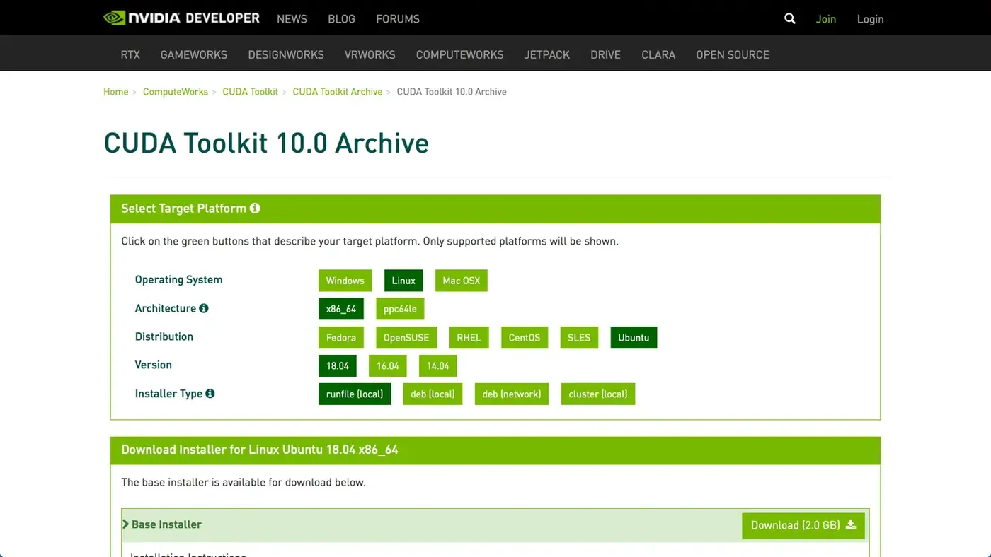Image resolution: width=991 pixels, height=557 pixels.
Task: Click the Operating System label
Action: (178, 280)
